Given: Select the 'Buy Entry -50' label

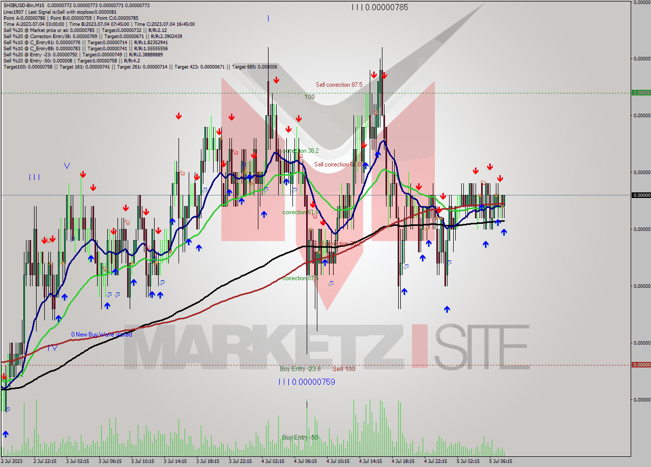Looking at the screenshot, I should (x=300, y=437).
